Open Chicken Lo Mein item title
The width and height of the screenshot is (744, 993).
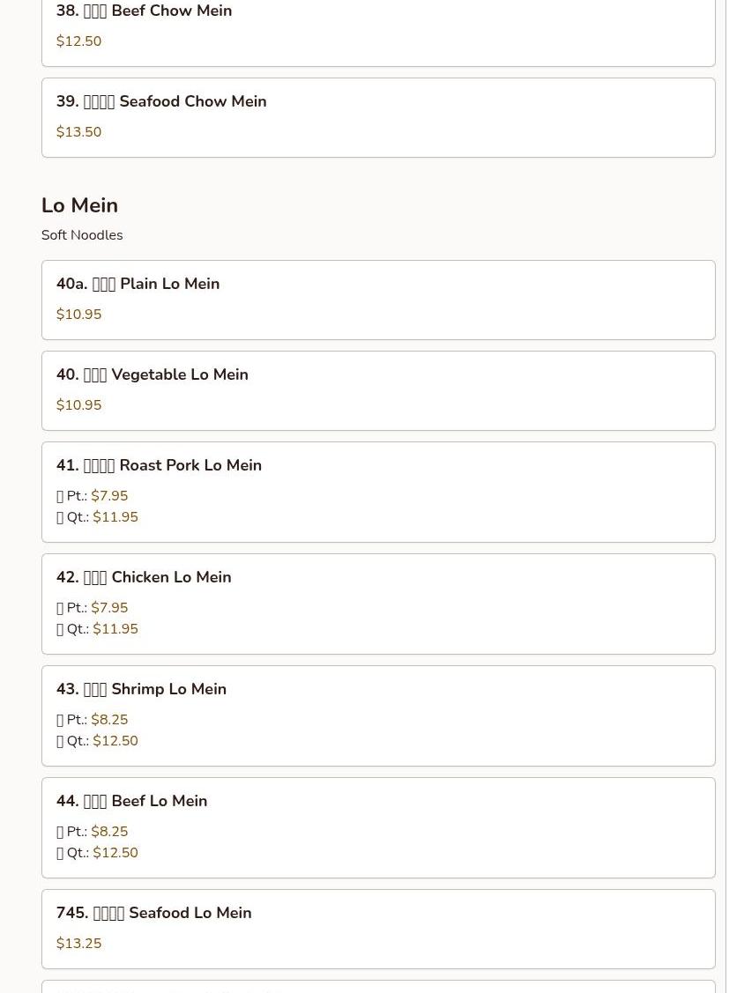click(x=144, y=578)
